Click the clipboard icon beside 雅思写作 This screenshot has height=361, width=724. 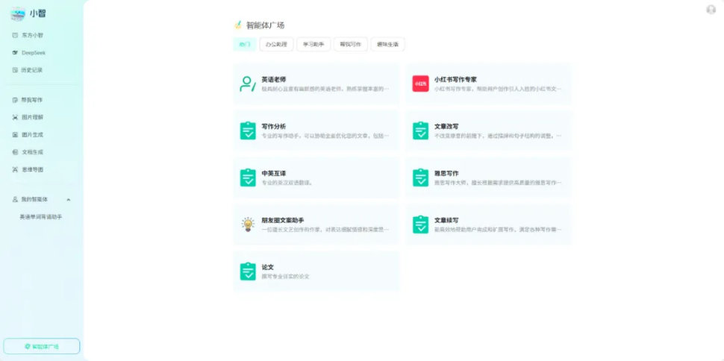[x=420, y=178]
